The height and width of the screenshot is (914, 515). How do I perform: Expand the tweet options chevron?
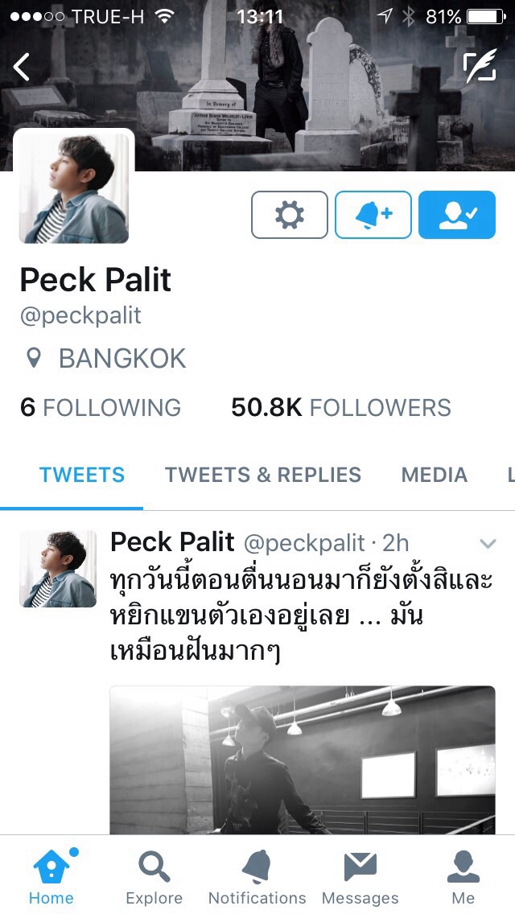tap(488, 544)
